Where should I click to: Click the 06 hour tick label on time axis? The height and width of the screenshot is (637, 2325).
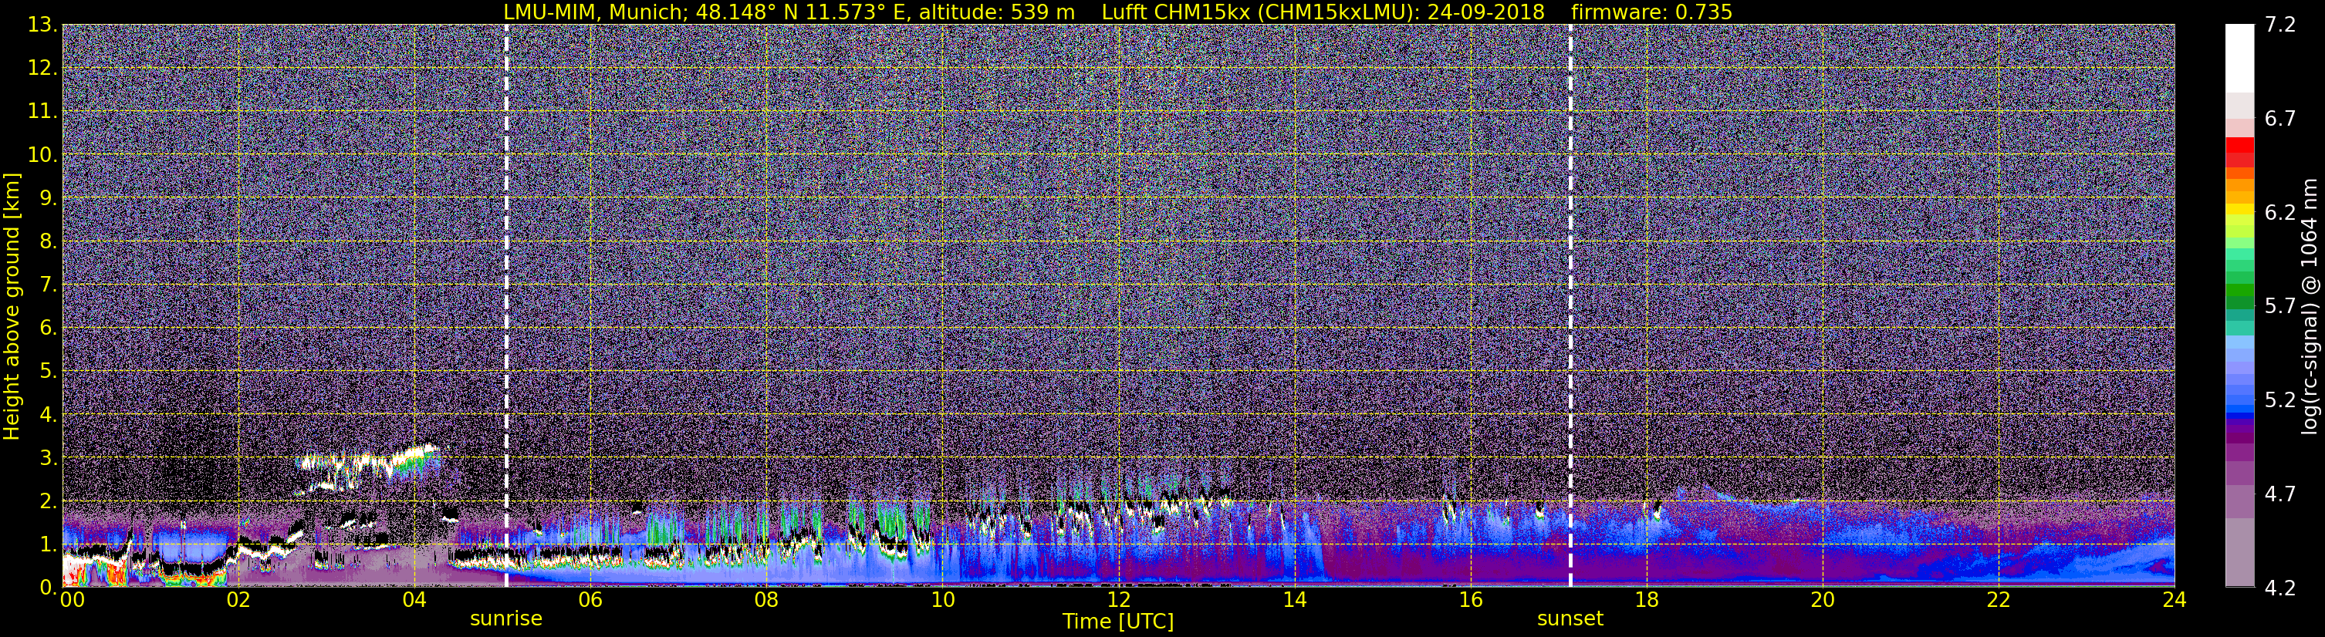click(590, 600)
